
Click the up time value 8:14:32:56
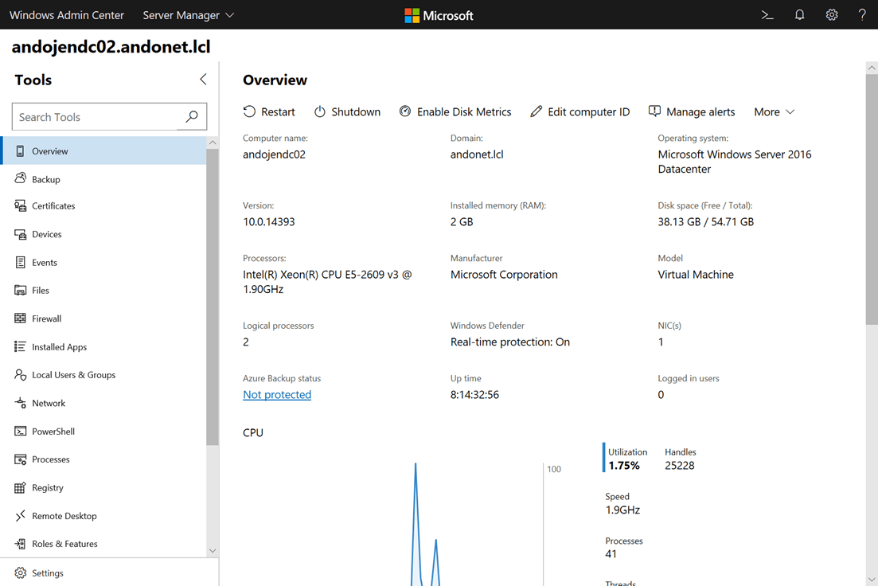point(474,394)
